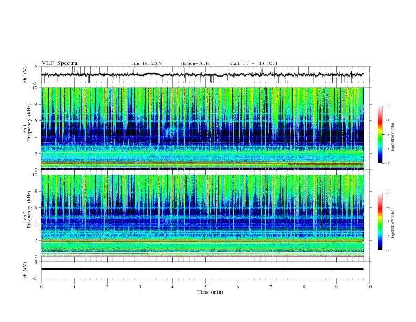Screen dimensions: 416x322
Task: Click the ch.2 PSD color bar
Action: (x=380, y=222)
